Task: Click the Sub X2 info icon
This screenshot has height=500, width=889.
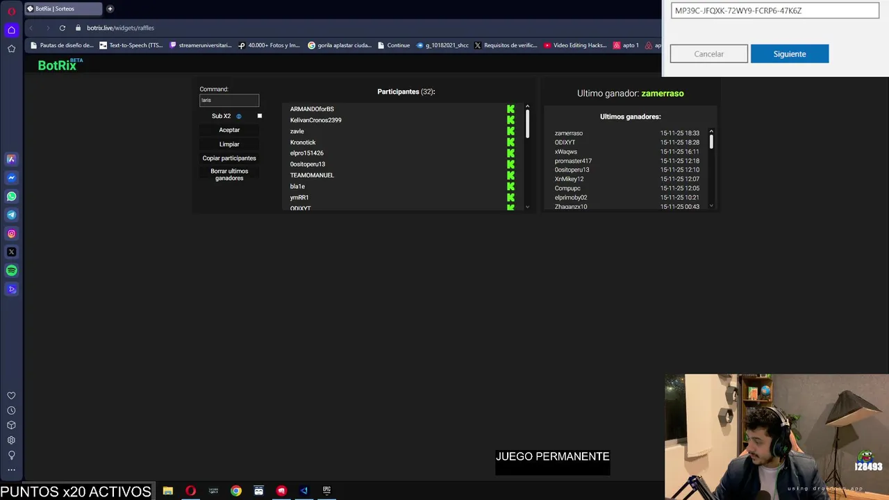Action: pyautogui.click(x=239, y=117)
